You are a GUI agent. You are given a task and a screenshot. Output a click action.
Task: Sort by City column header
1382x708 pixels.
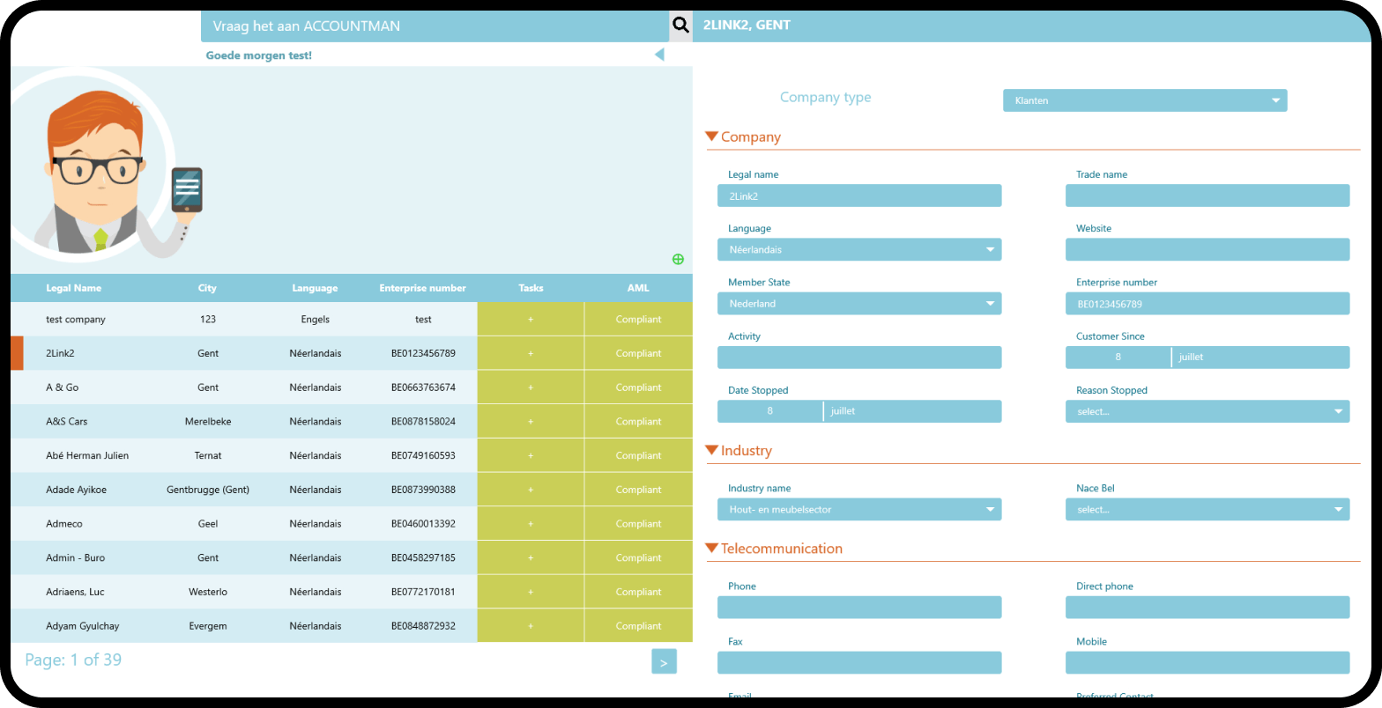pyautogui.click(x=207, y=288)
